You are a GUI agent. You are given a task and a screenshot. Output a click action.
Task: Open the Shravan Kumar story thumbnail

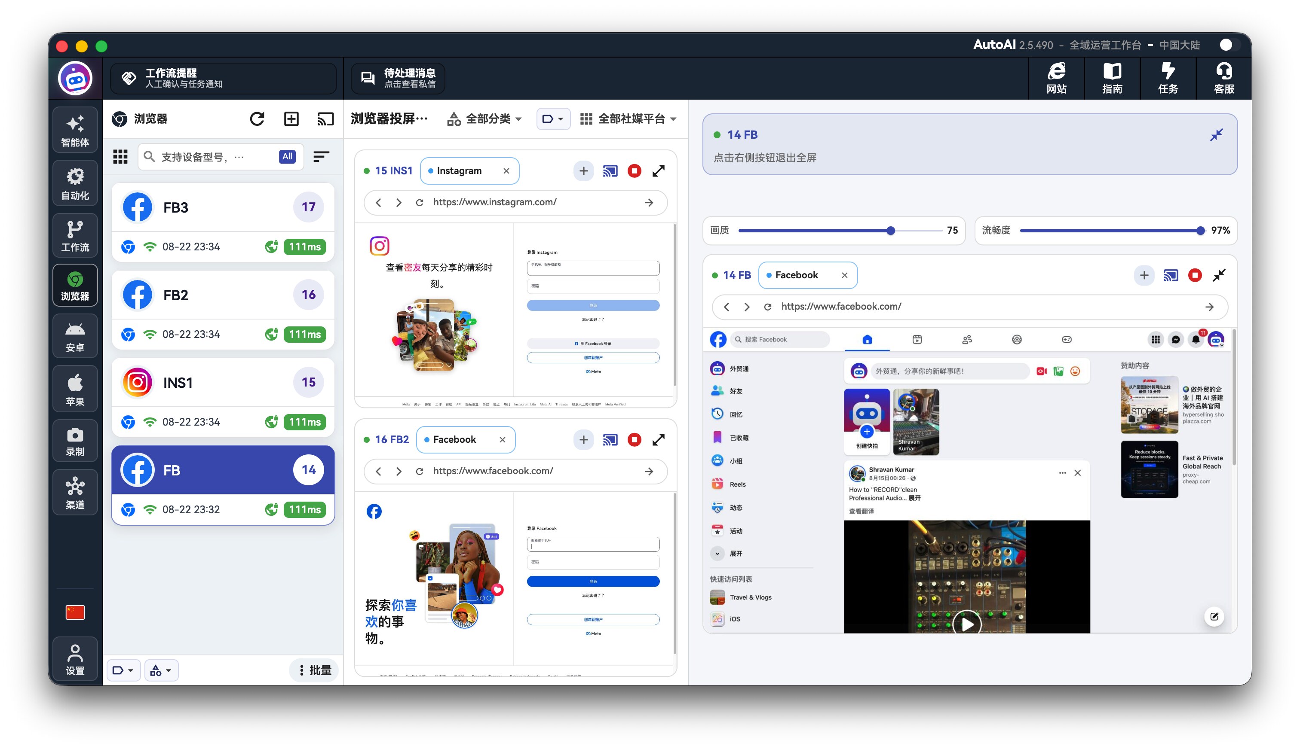pyautogui.click(x=916, y=422)
